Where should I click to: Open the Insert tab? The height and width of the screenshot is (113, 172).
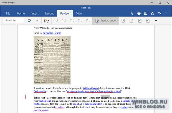coord(35,14)
